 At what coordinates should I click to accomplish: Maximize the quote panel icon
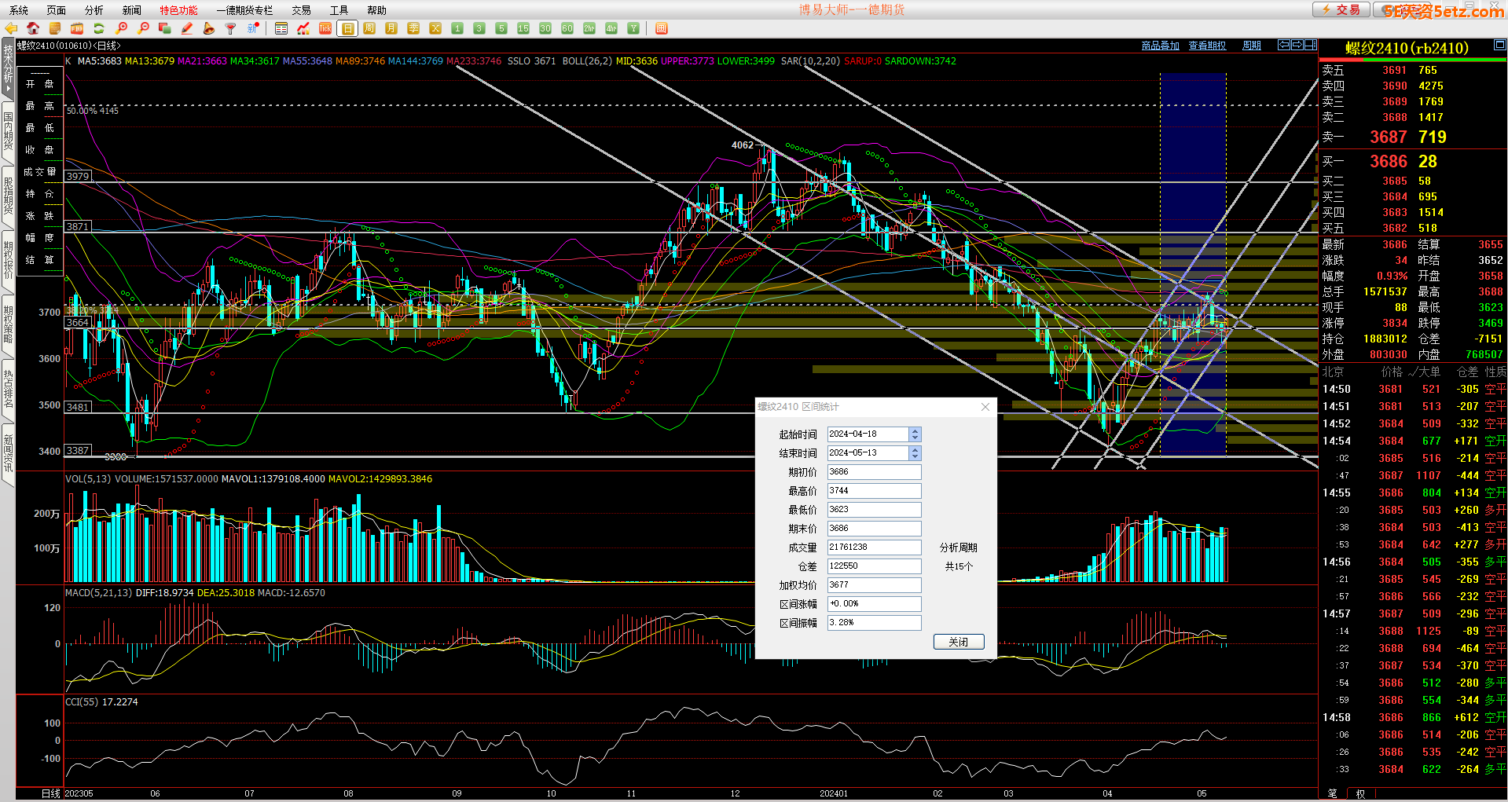[x=1500, y=45]
